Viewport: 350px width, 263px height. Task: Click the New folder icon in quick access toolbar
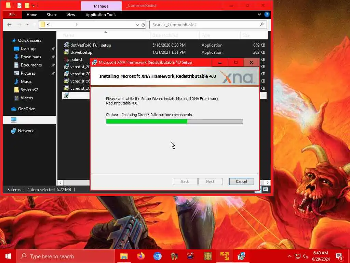(x=27, y=5)
